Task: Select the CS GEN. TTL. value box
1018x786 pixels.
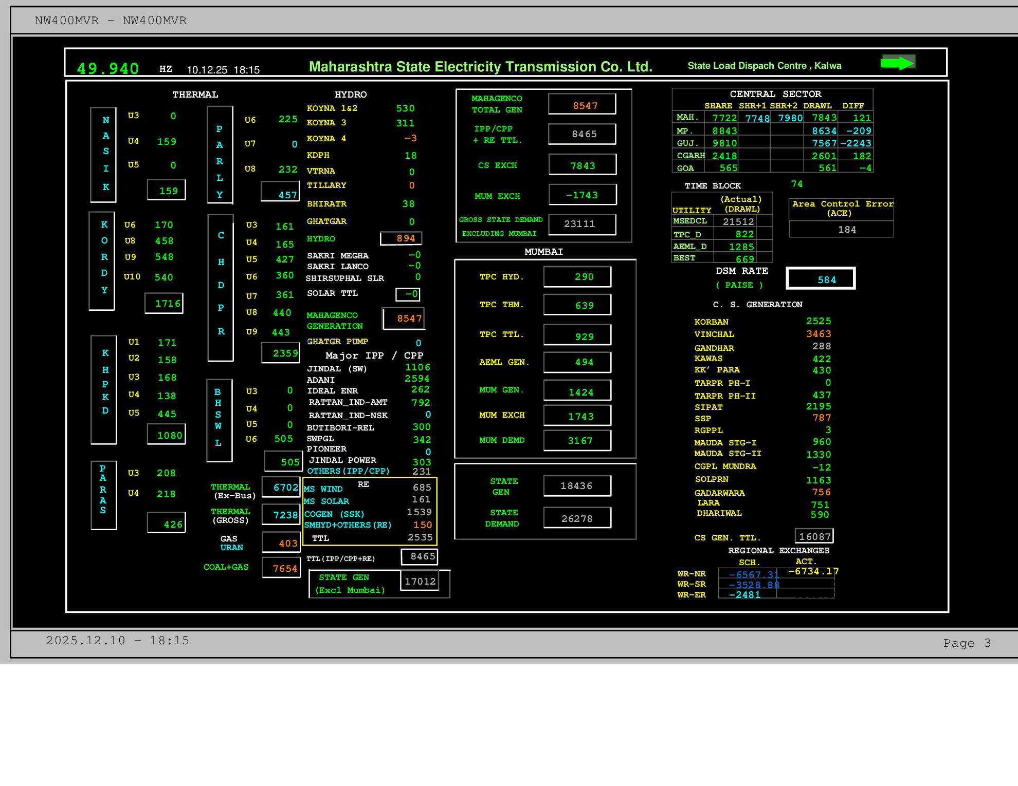Action: [x=814, y=536]
